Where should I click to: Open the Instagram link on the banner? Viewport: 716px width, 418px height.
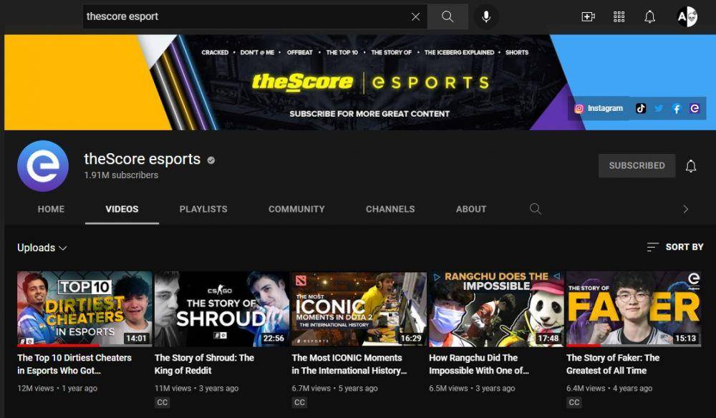(x=599, y=108)
